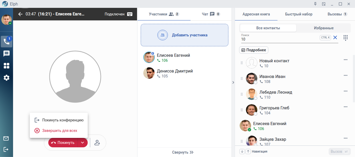This screenshot has height=157, width=355.
Task: Expand the Покинуть dropdown arrow
Action: (x=82, y=143)
